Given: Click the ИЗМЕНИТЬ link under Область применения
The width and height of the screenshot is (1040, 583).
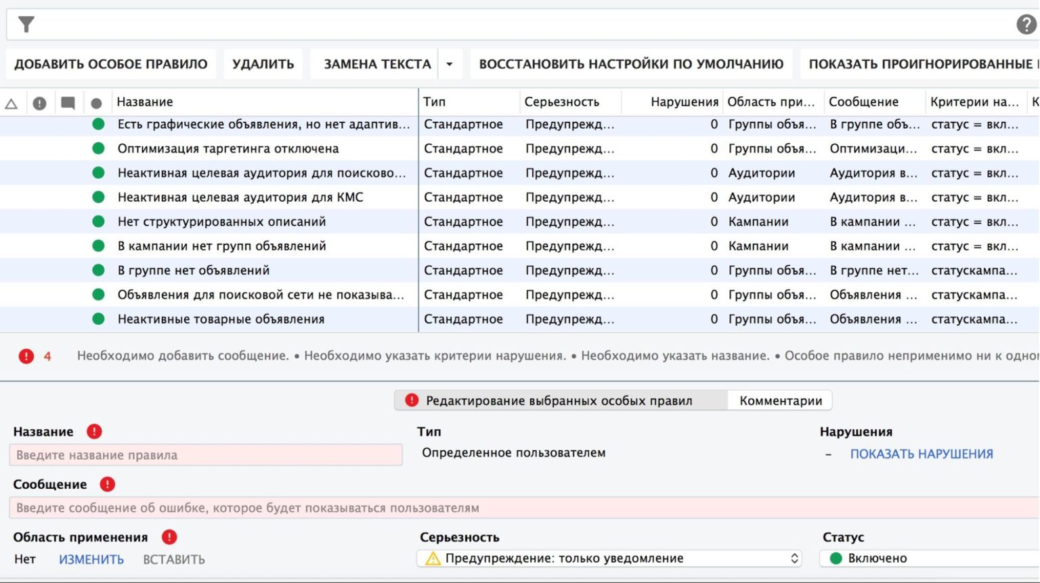Looking at the screenshot, I should click(x=91, y=559).
